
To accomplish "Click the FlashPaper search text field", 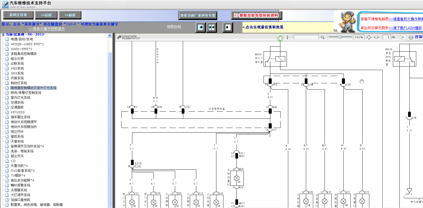I will click(306, 37).
